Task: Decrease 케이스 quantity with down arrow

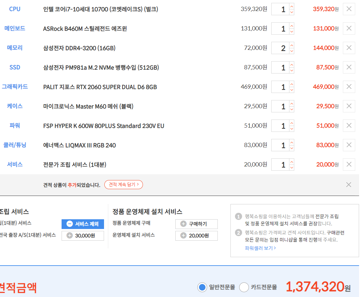Action: (x=292, y=109)
